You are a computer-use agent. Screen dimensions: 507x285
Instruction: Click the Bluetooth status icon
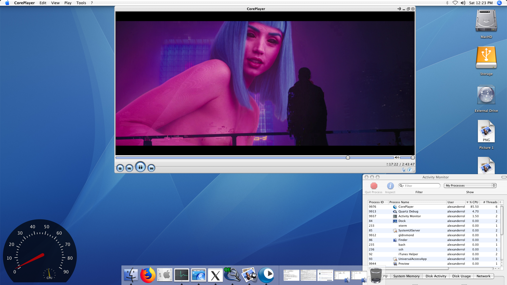(447, 3)
